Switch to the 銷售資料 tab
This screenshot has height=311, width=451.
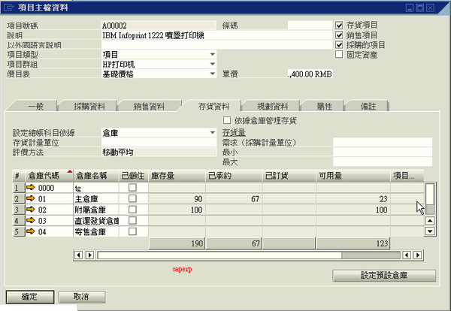pos(149,107)
